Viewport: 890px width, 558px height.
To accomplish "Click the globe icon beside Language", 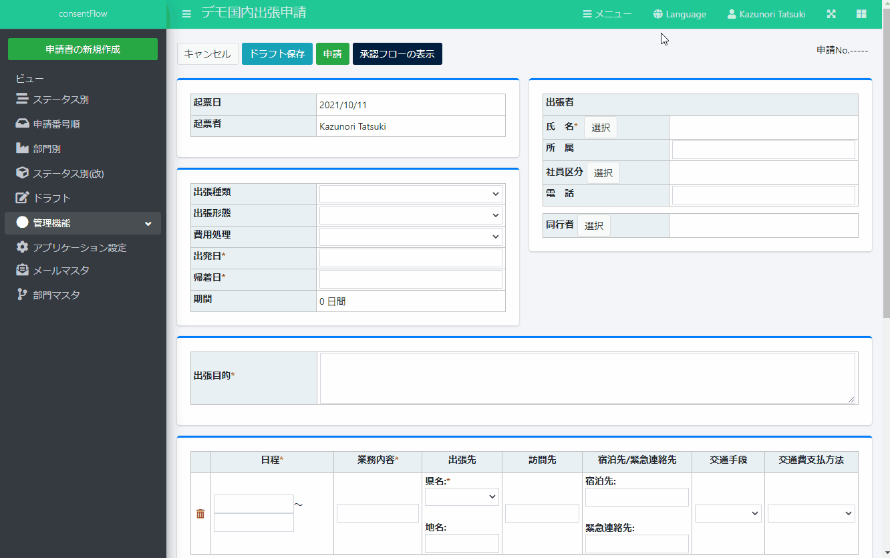I will (x=658, y=14).
